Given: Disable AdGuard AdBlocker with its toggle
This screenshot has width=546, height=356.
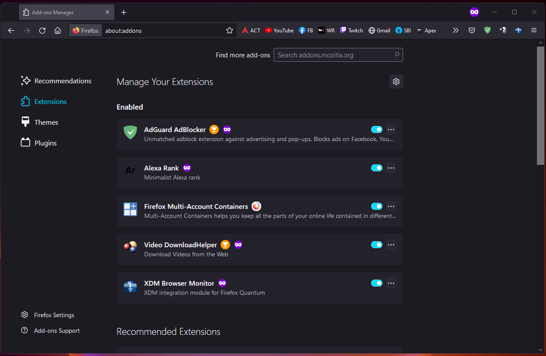Looking at the screenshot, I should pyautogui.click(x=377, y=129).
